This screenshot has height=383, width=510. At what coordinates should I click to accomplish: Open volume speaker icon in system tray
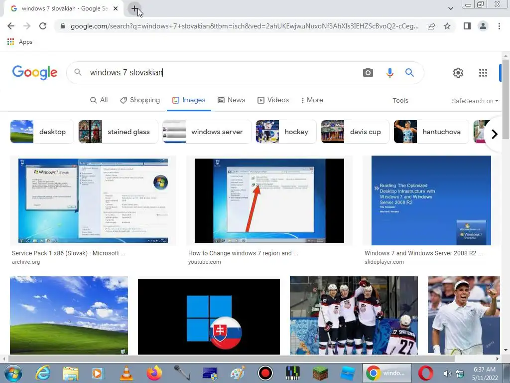448,374
